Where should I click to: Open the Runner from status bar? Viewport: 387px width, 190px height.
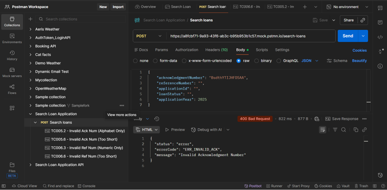coord(275,186)
